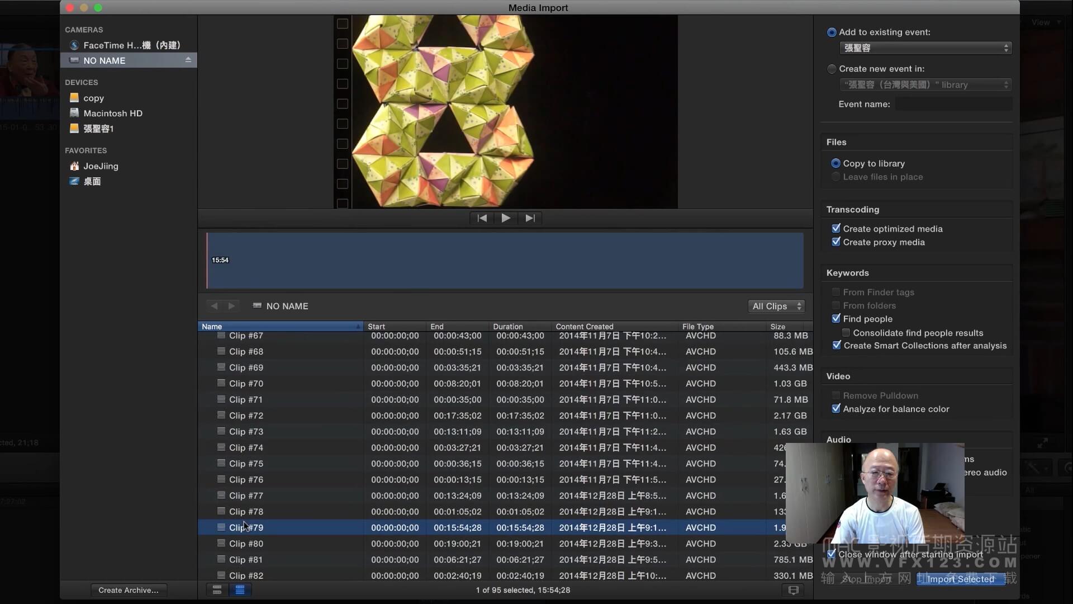Click the Clip #75 film icon

point(221,463)
